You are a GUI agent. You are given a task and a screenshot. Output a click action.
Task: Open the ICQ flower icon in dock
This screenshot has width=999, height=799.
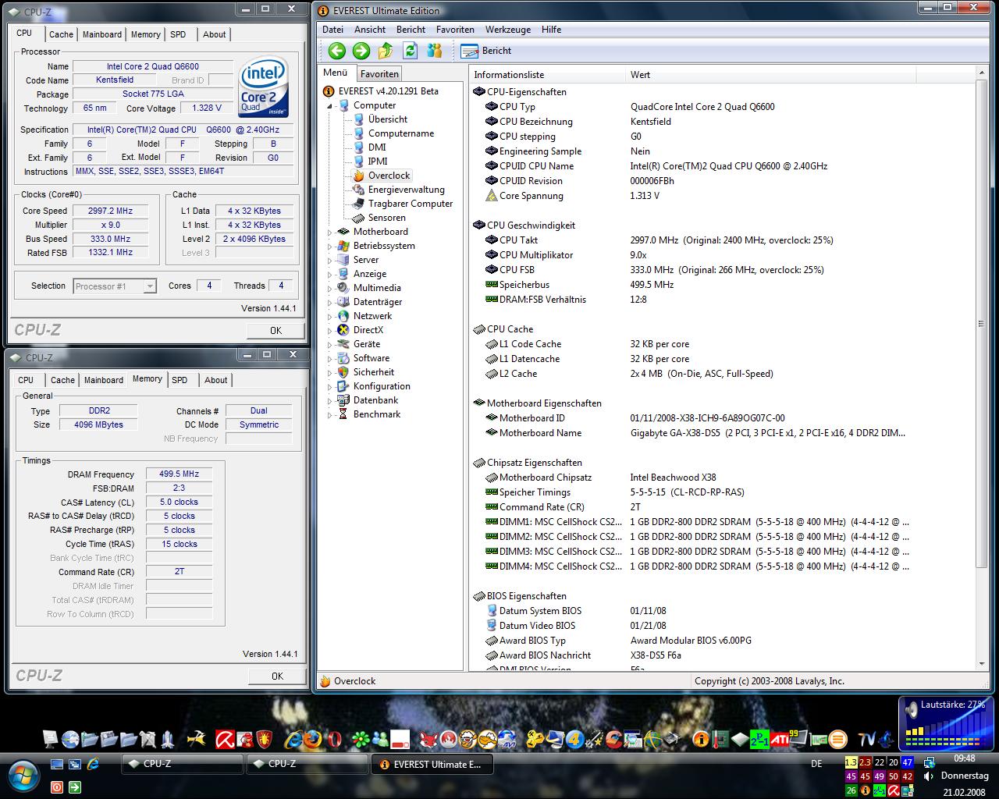point(361,738)
